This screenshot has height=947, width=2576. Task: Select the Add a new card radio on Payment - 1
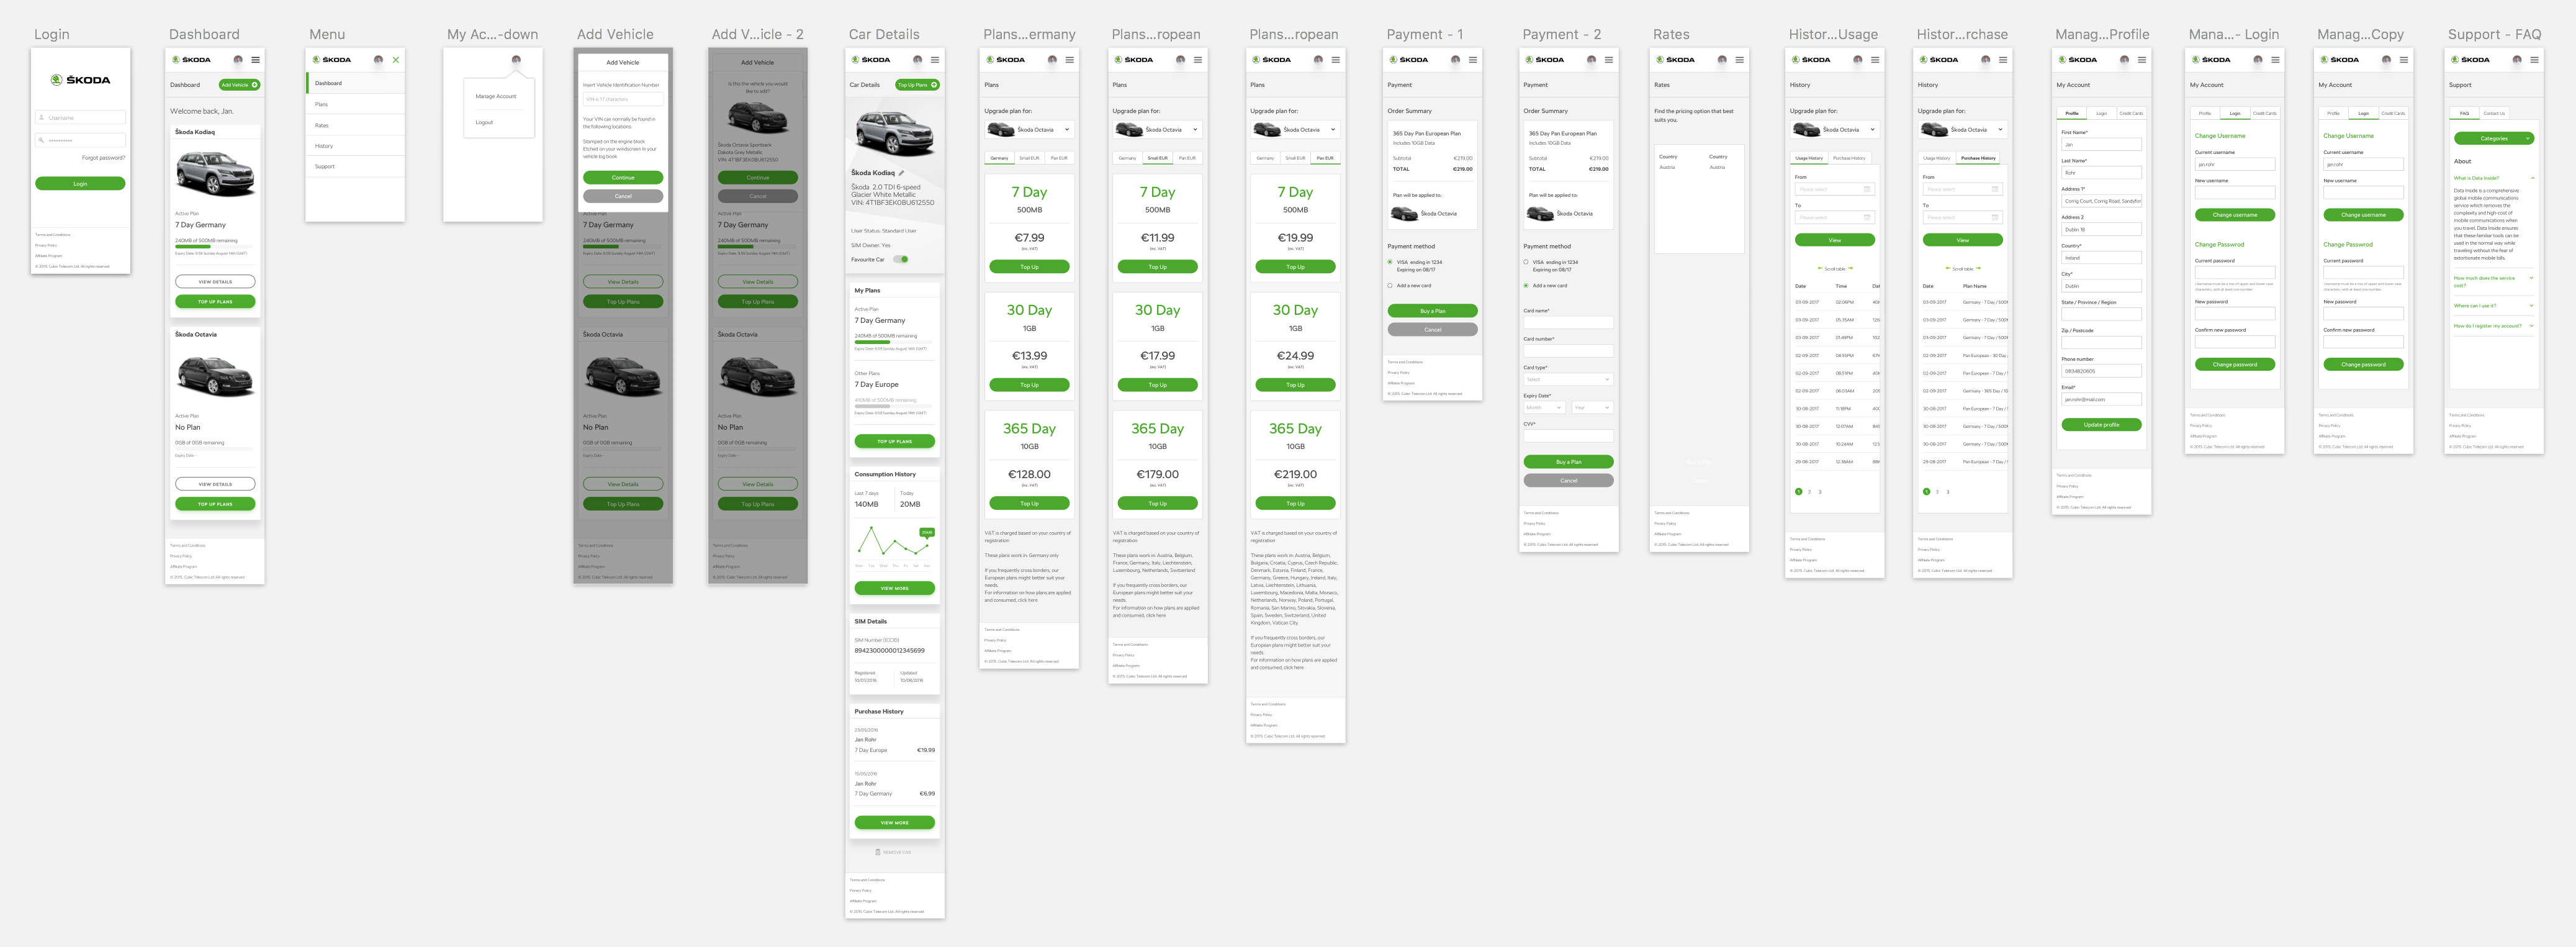point(1390,285)
